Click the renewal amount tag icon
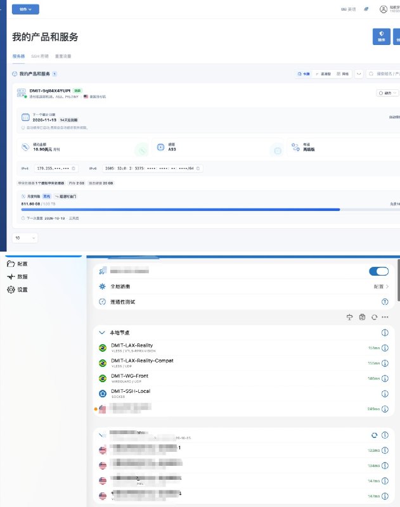The height and width of the screenshot is (507, 400). coord(25,147)
